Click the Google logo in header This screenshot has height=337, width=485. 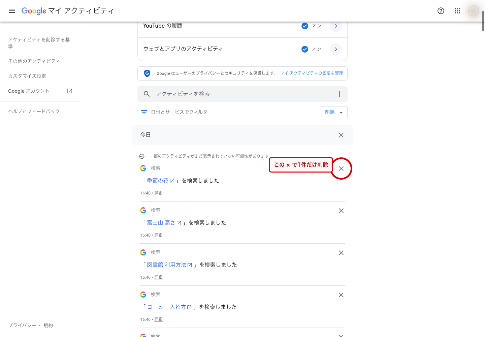click(x=34, y=11)
